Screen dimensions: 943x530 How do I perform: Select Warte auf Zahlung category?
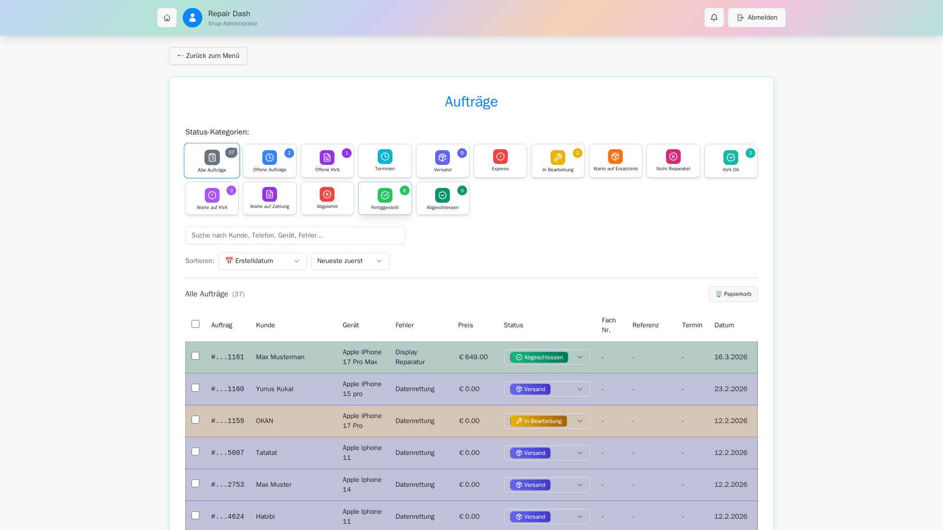pyautogui.click(x=270, y=198)
